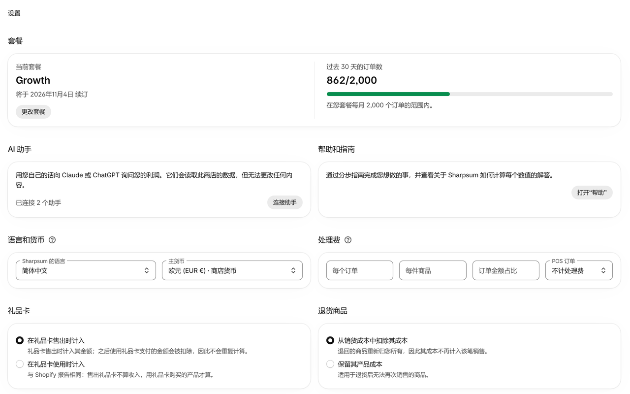The height and width of the screenshot is (394, 630).
Task: Click the 套餐 section heading
Action: pyautogui.click(x=15, y=41)
